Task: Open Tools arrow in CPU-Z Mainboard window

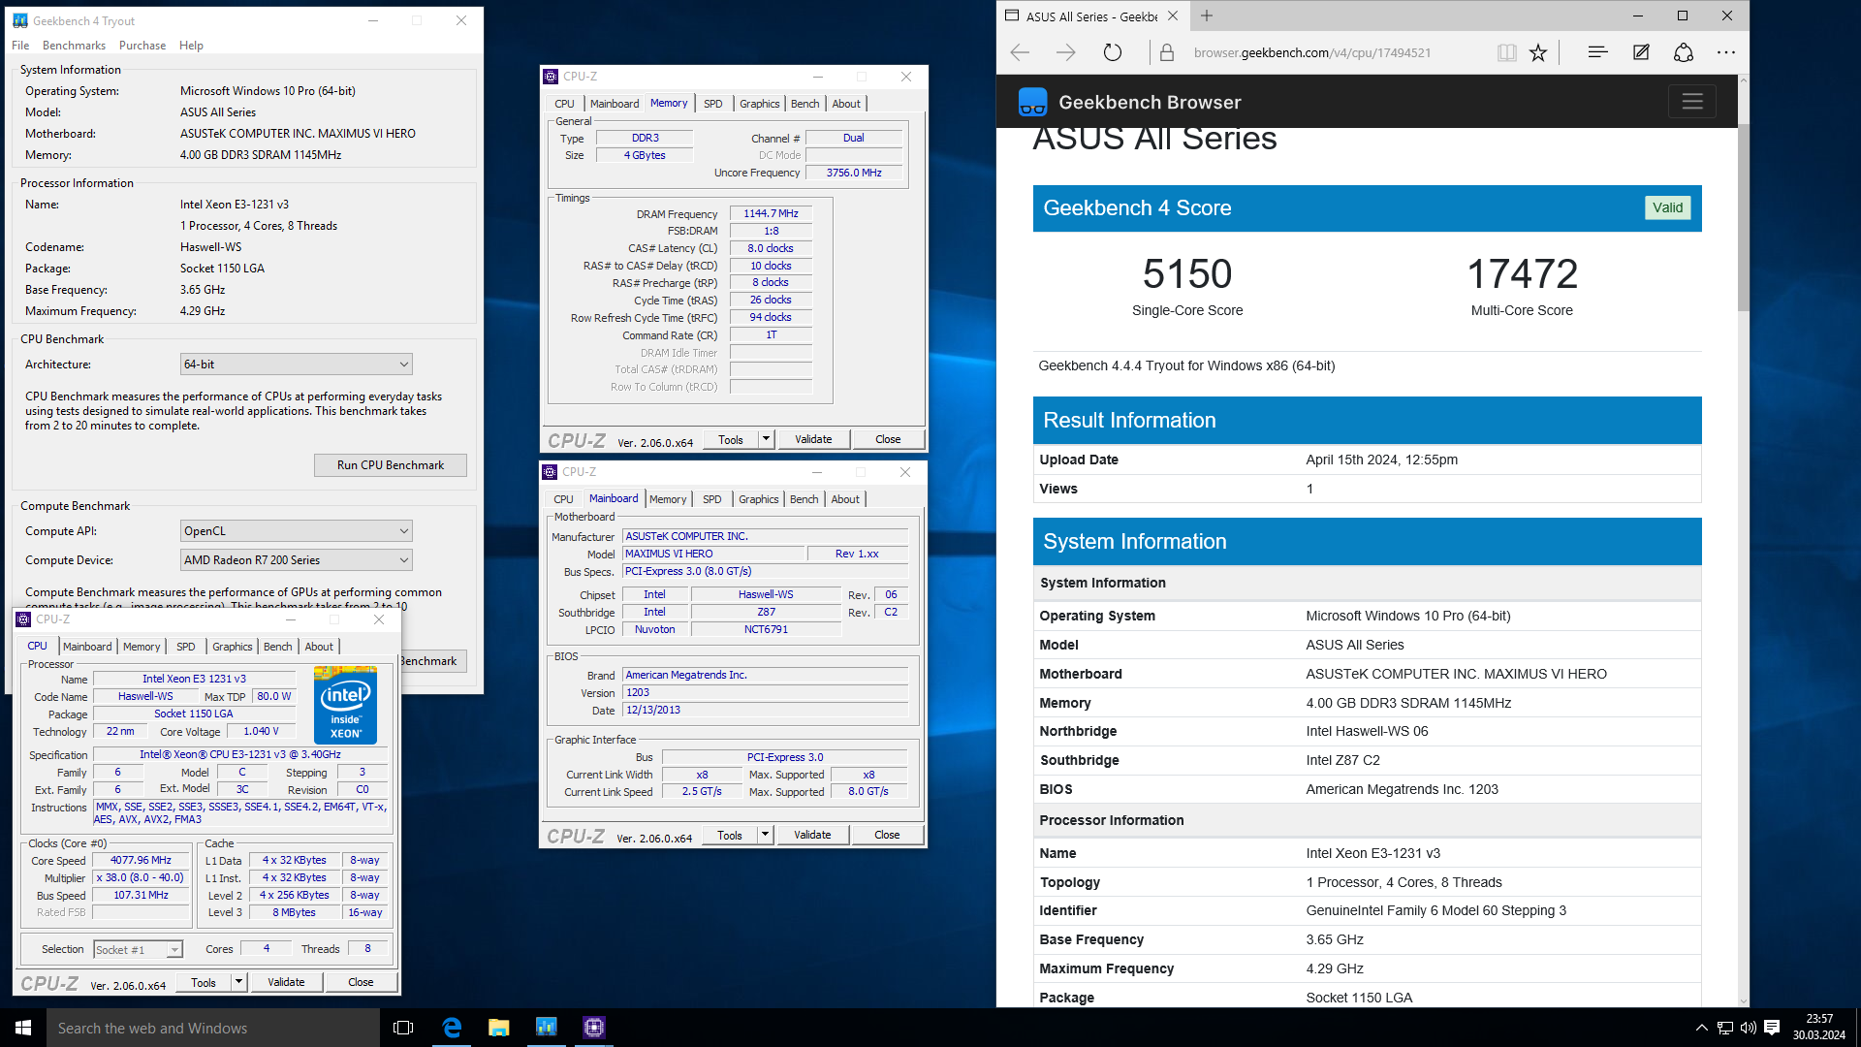Action: click(x=765, y=835)
